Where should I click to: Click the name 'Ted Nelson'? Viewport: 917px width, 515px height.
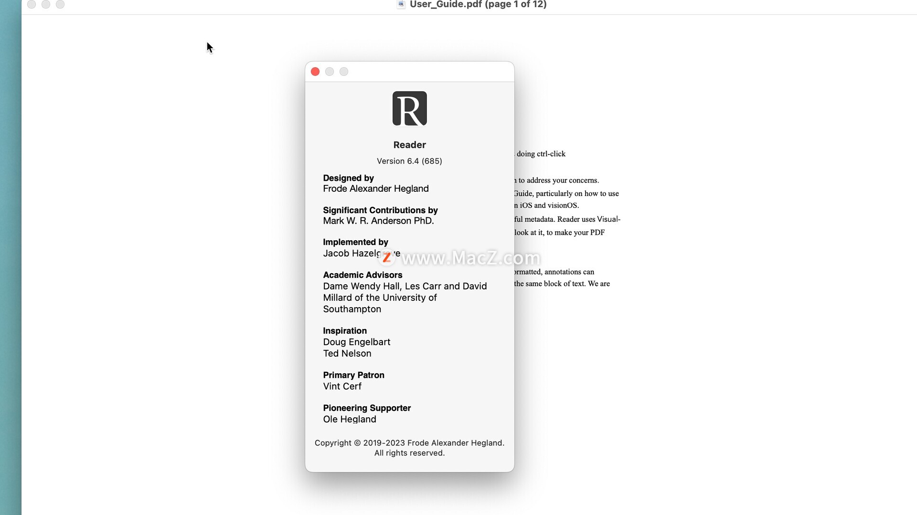347,353
